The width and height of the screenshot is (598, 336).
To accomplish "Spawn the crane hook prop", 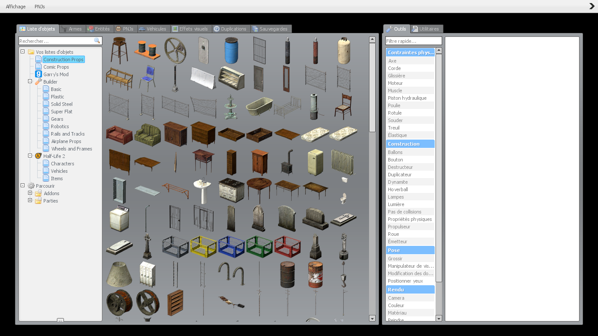I will 343,274.
